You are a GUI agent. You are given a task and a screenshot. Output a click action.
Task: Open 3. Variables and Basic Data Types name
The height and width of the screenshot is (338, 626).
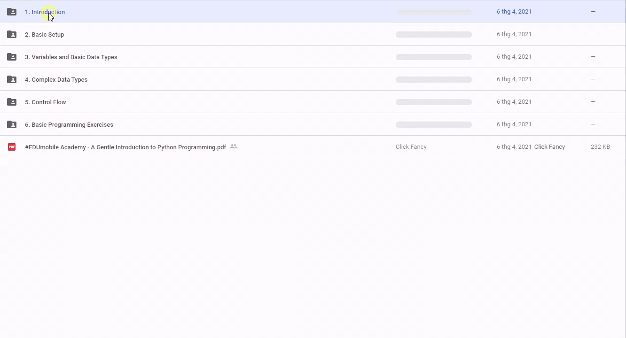[71, 57]
